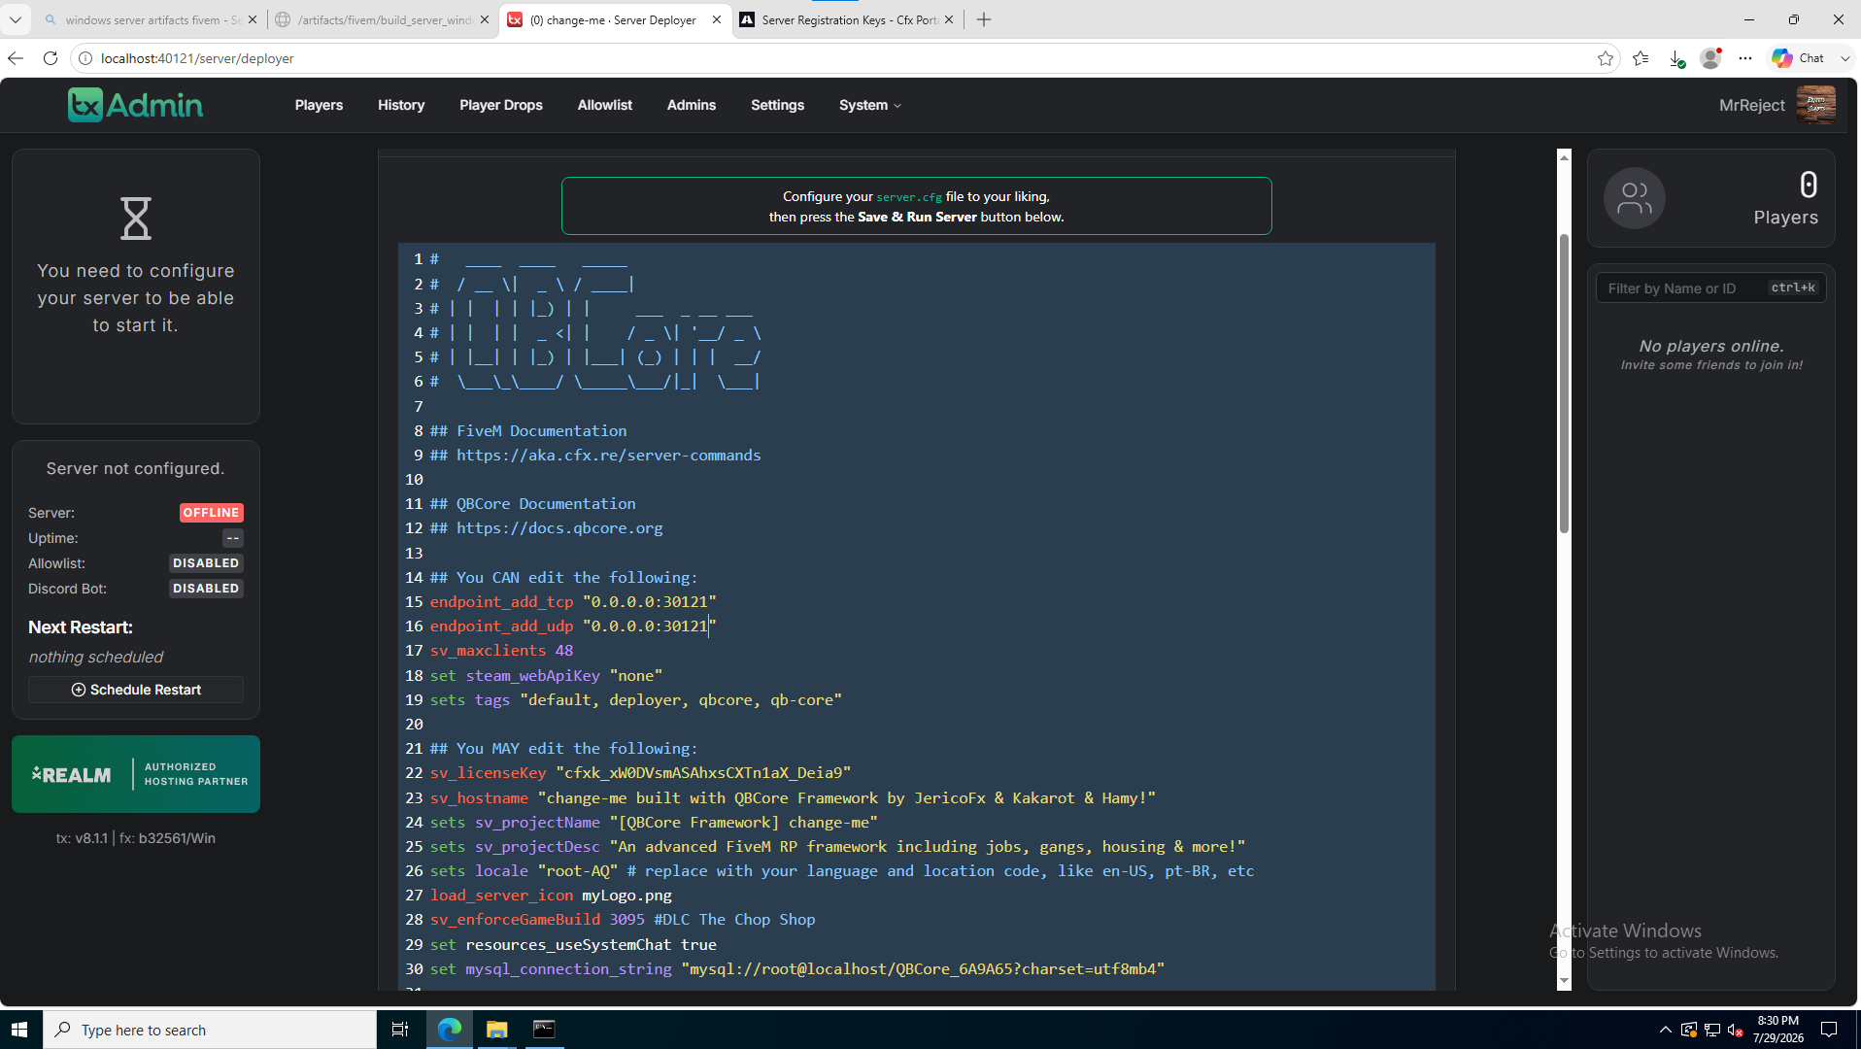Click the sv_maxclients 48 line
The height and width of the screenshot is (1049, 1861).
pyautogui.click(x=501, y=651)
